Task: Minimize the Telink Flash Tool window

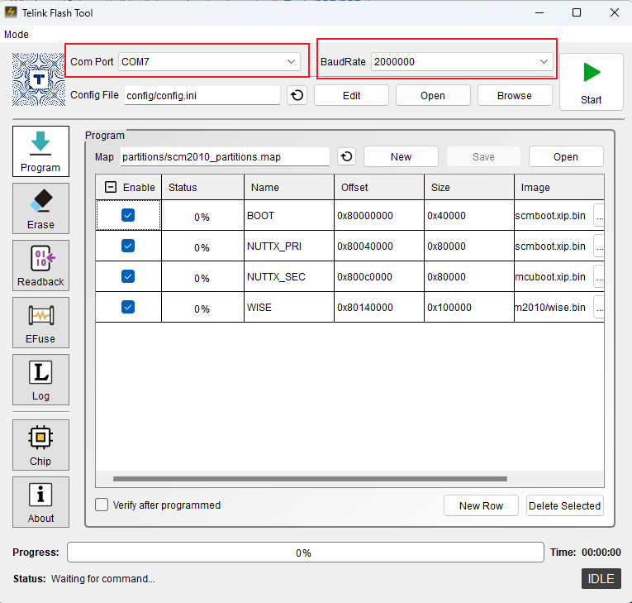Action: tap(539, 12)
